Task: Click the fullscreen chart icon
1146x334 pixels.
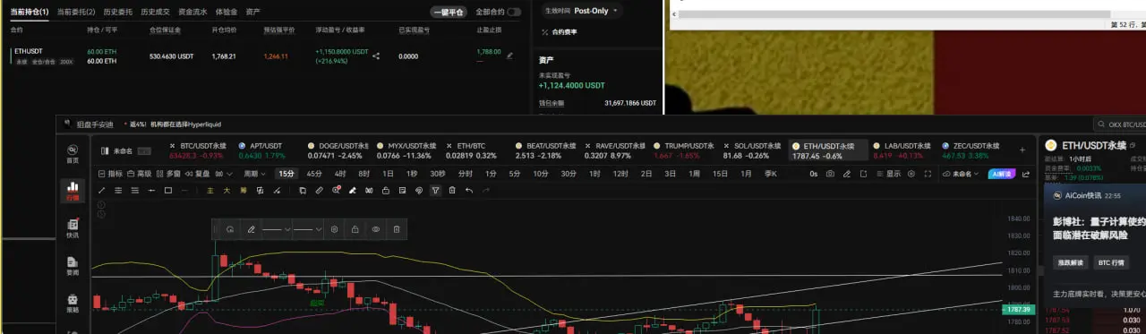Action: click(x=928, y=174)
